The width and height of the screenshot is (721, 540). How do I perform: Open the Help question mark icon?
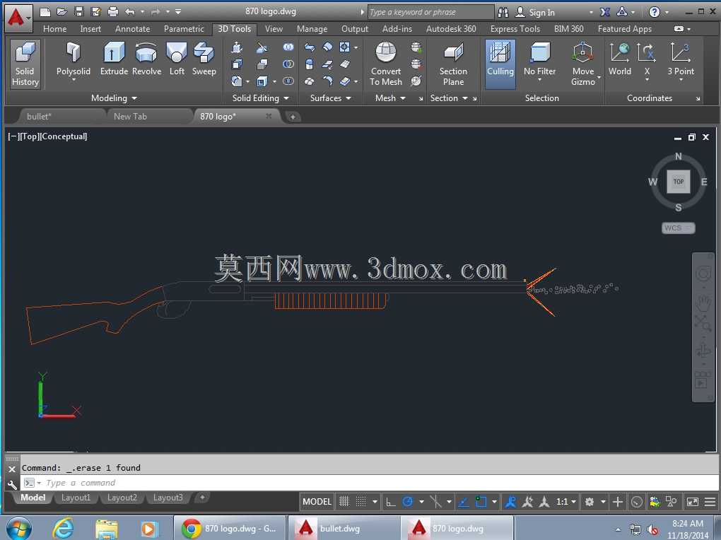point(655,12)
